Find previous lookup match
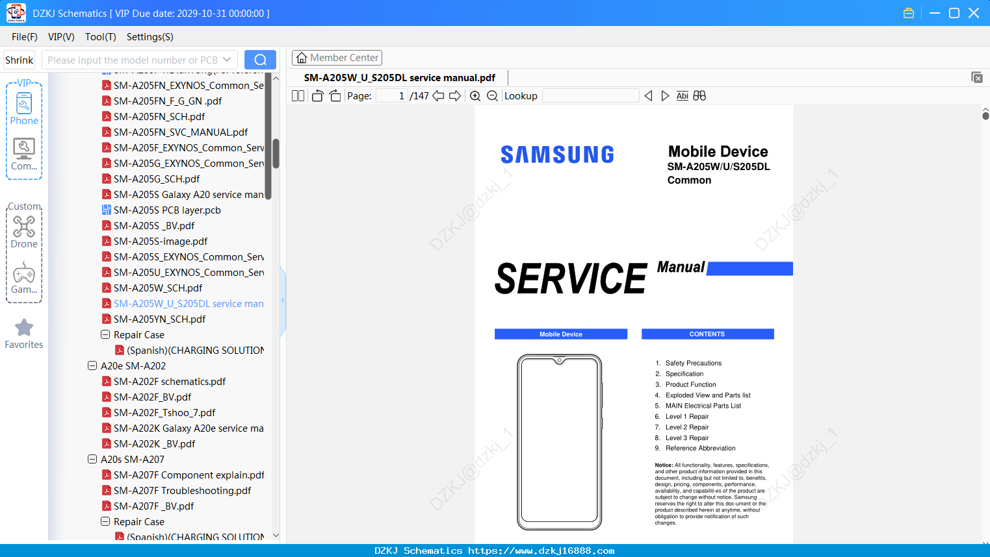The height and width of the screenshot is (557, 990). click(648, 96)
